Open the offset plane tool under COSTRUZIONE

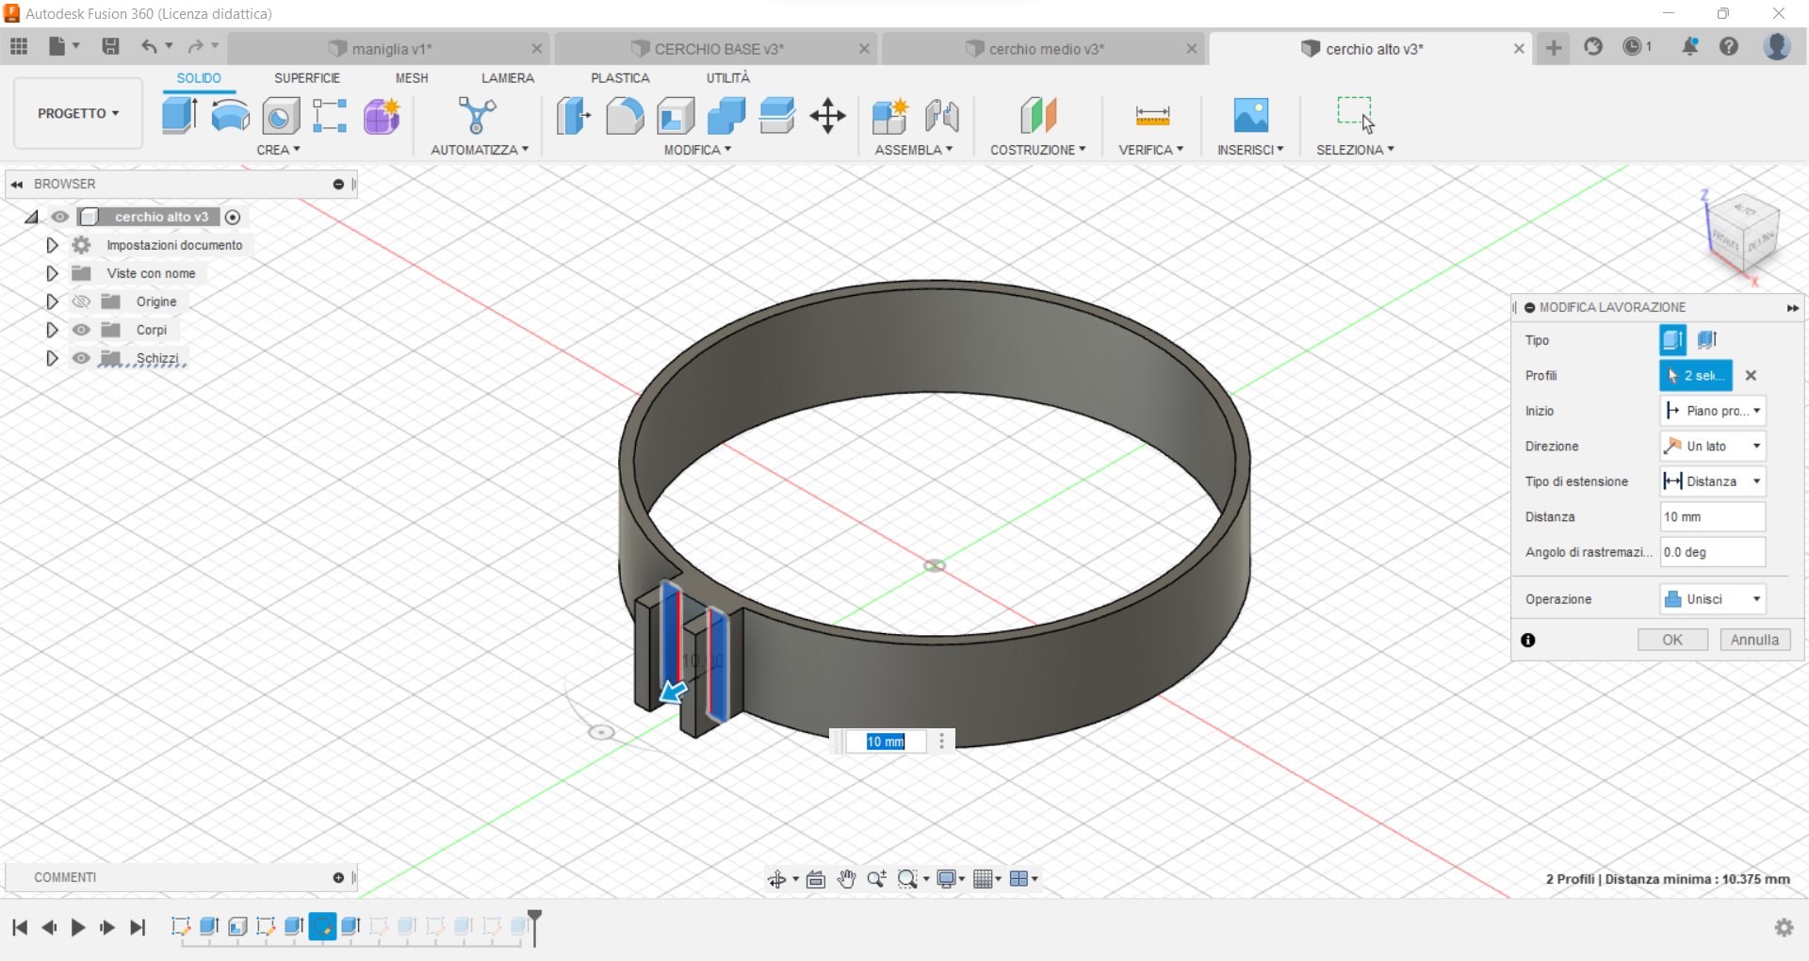pos(1035,115)
